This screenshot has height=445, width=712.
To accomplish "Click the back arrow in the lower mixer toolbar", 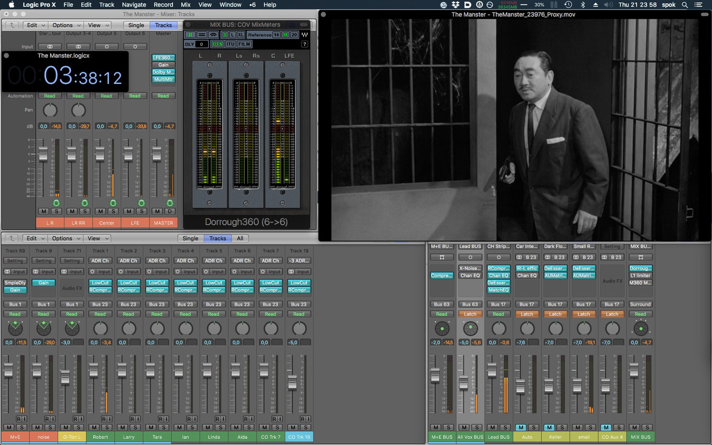I will click(12, 238).
